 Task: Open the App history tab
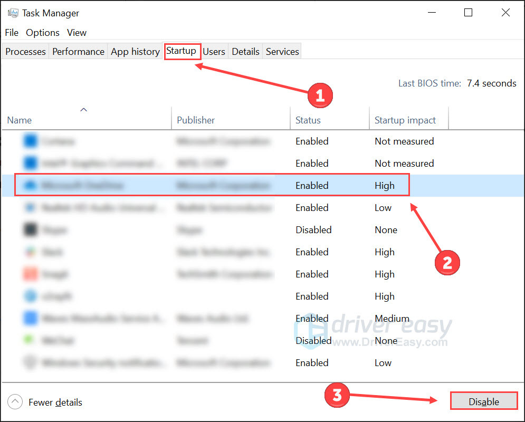tap(135, 51)
